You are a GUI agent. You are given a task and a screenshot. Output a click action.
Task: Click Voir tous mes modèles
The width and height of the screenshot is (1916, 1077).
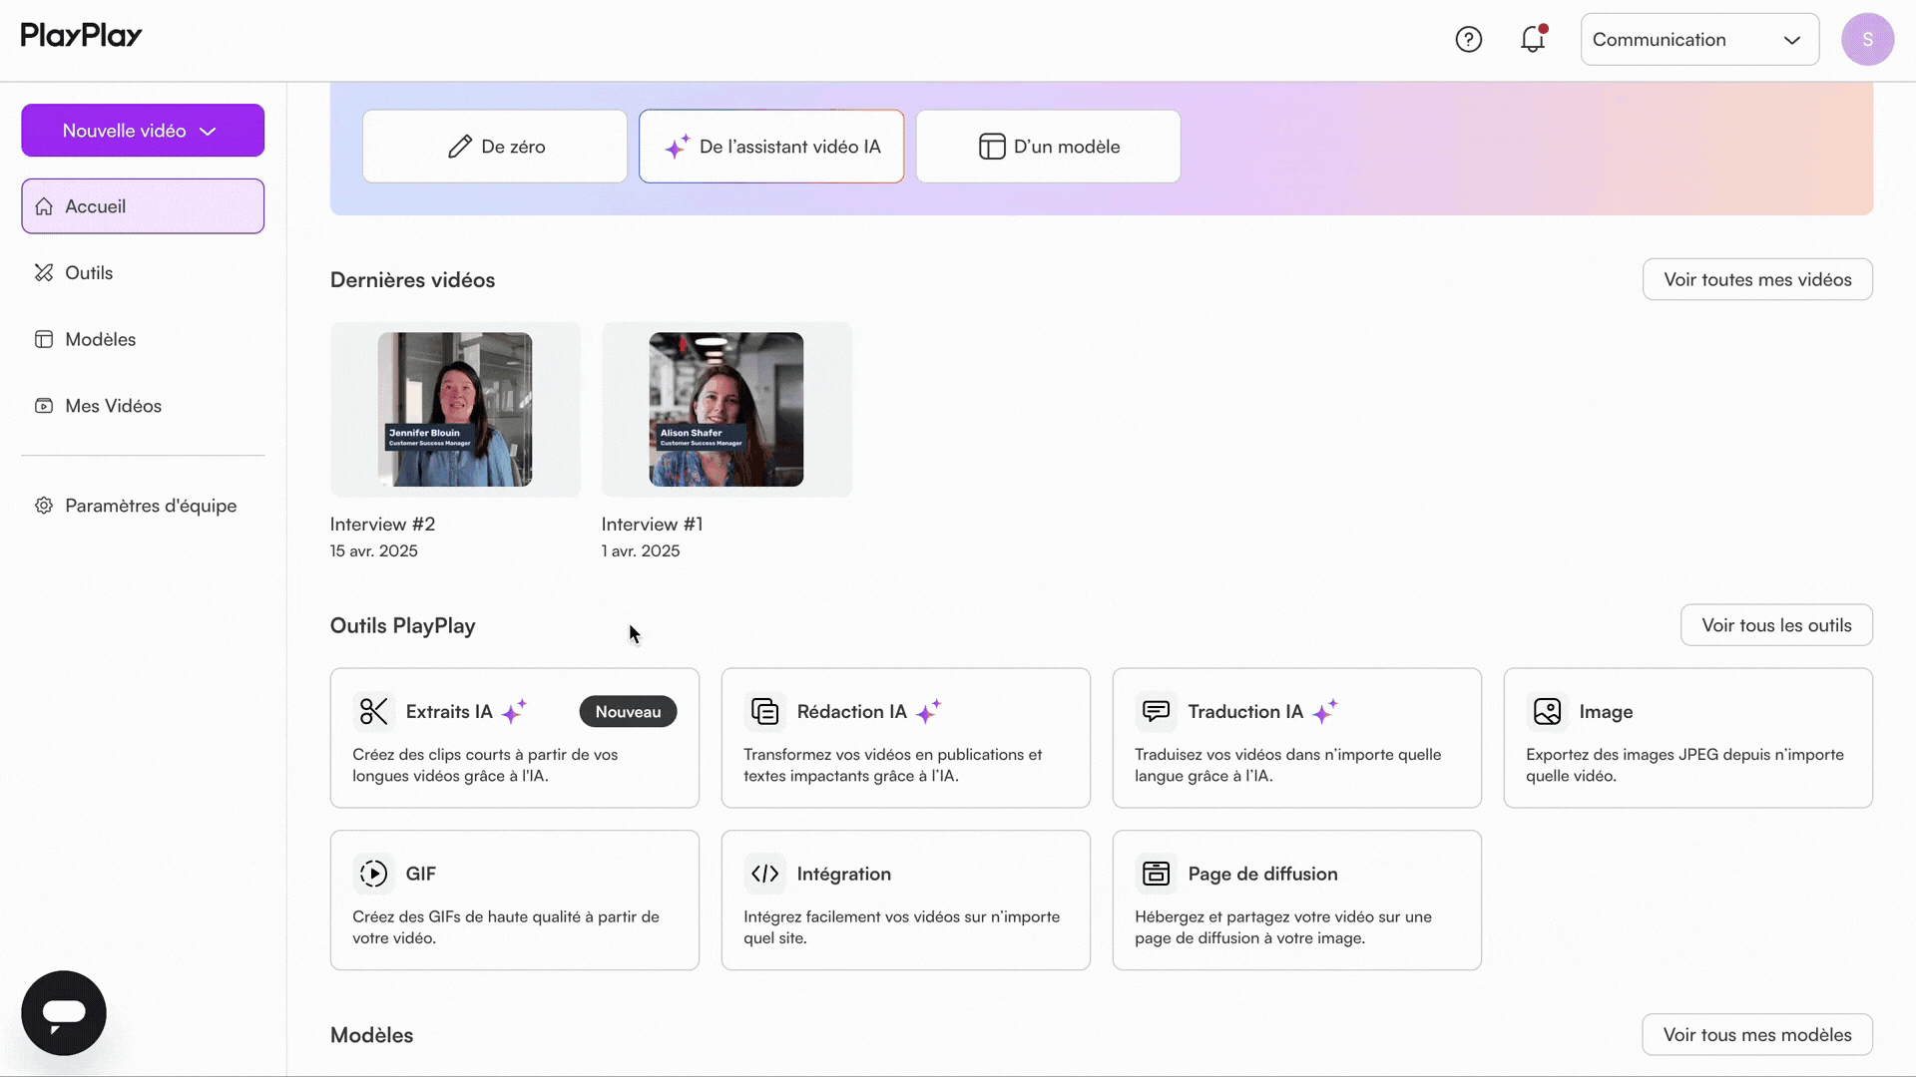[1757, 1035]
